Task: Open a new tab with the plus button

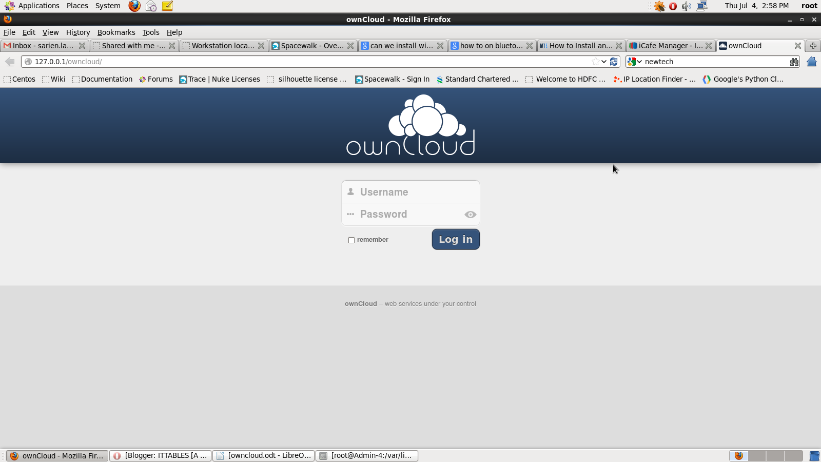Action: pos(813,46)
